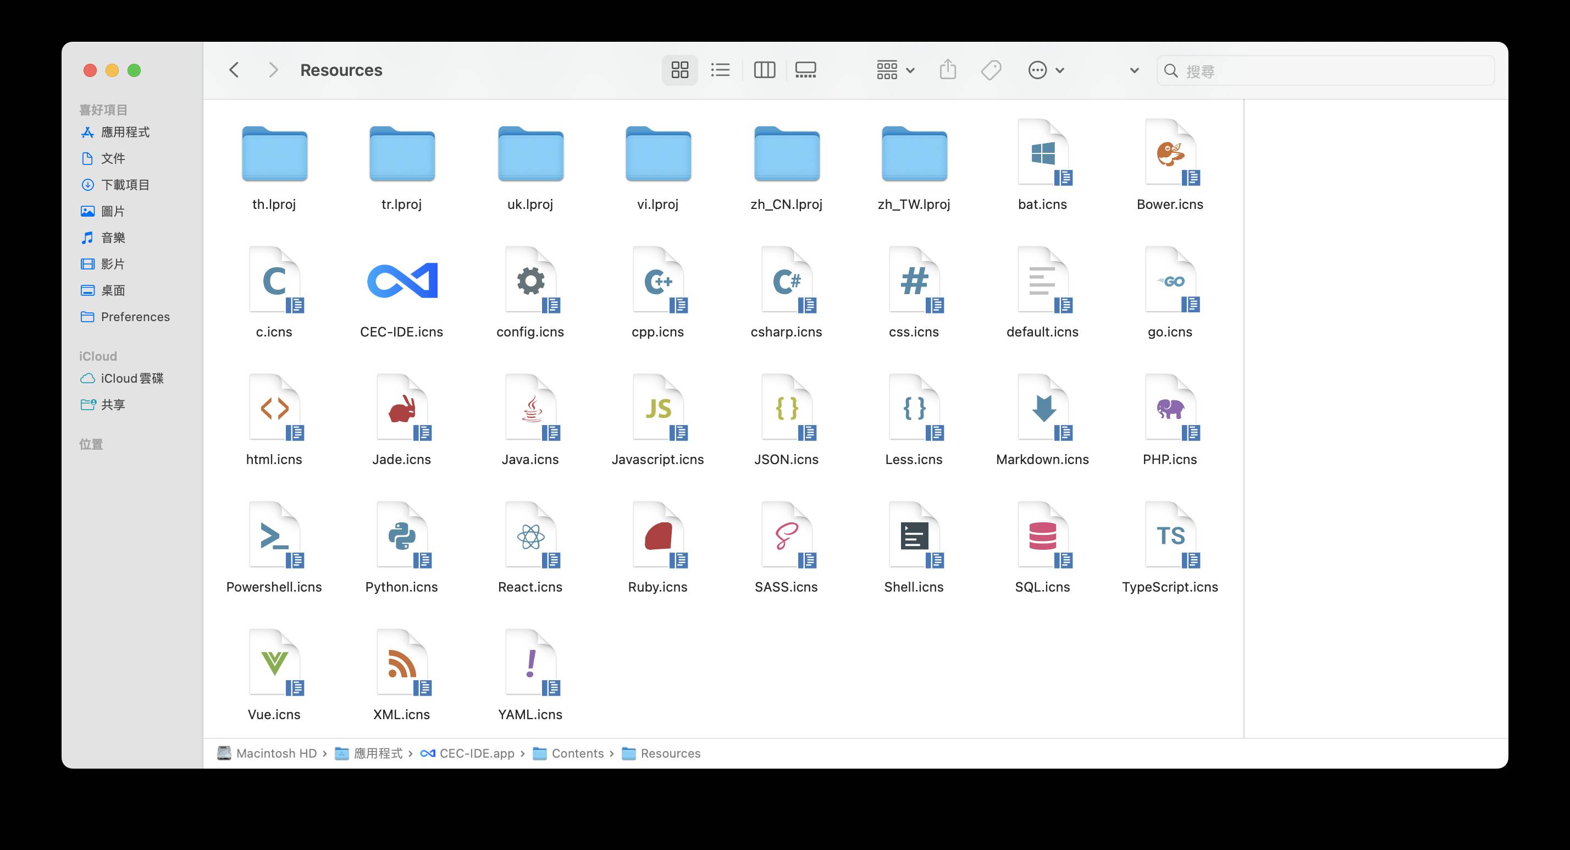Switch to list view mode
Viewport: 1570px width, 850px height.
720,70
